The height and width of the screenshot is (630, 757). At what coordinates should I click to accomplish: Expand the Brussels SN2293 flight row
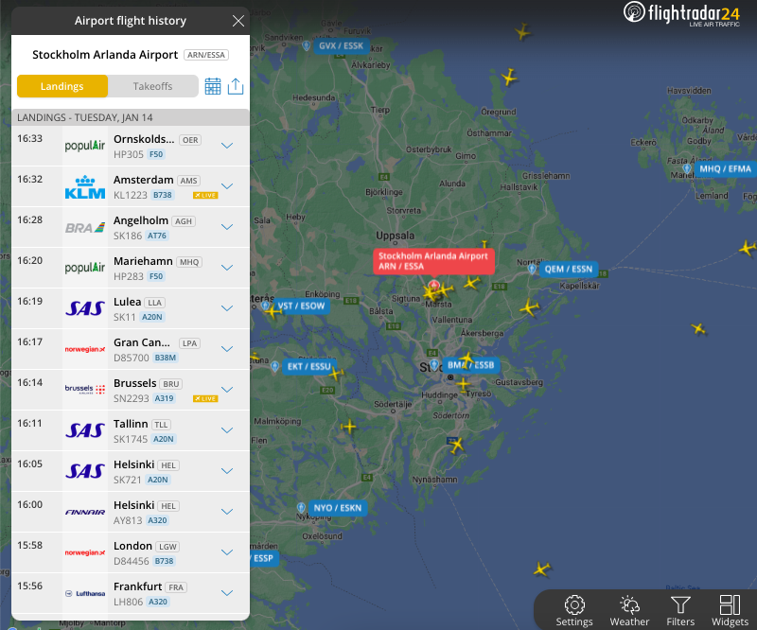227,389
